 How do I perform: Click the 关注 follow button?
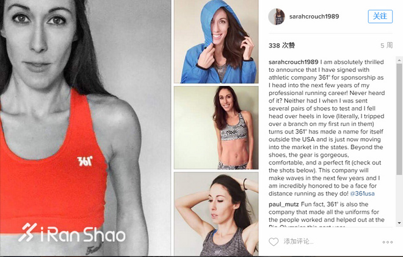(380, 16)
